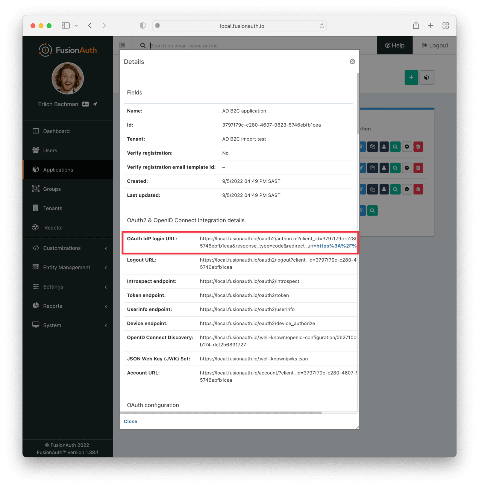The image size is (479, 487).
Task: Open the sidebar options chevron in Safari toolbar
Action: [x=76, y=26]
